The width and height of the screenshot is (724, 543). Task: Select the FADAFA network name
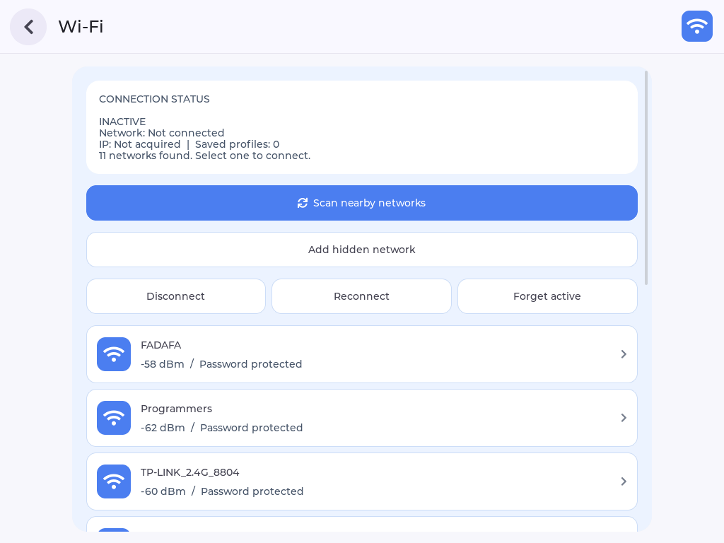(160, 345)
